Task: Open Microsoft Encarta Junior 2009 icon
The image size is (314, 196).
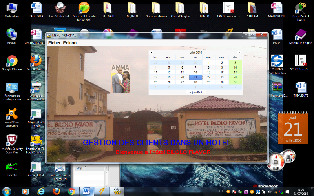Action: click(x=84, y=12)
